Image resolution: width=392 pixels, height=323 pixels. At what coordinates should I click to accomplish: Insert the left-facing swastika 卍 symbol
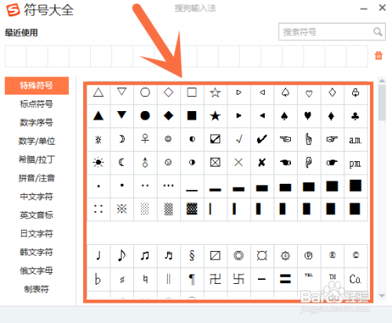(x=215, y=279)
